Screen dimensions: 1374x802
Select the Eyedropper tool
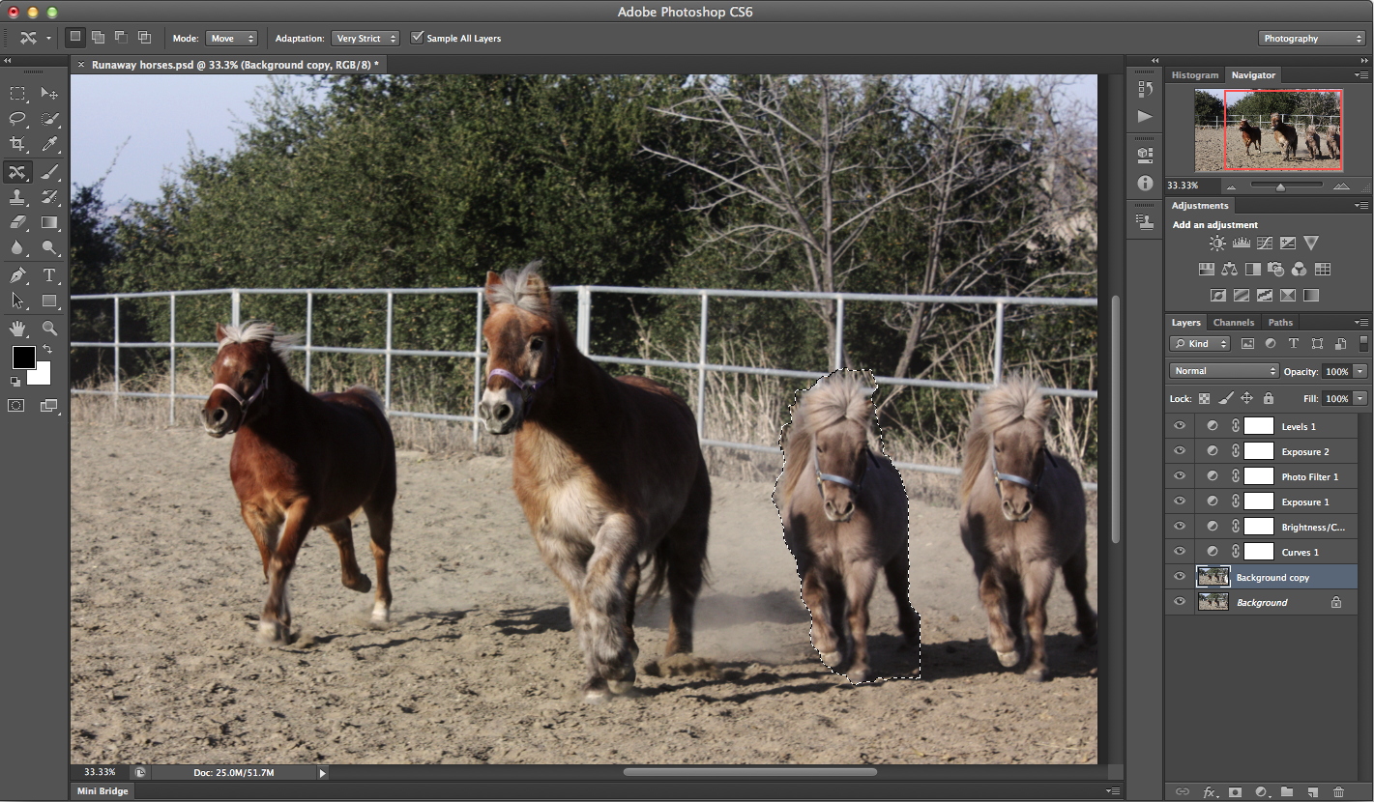tap(50, 145)
